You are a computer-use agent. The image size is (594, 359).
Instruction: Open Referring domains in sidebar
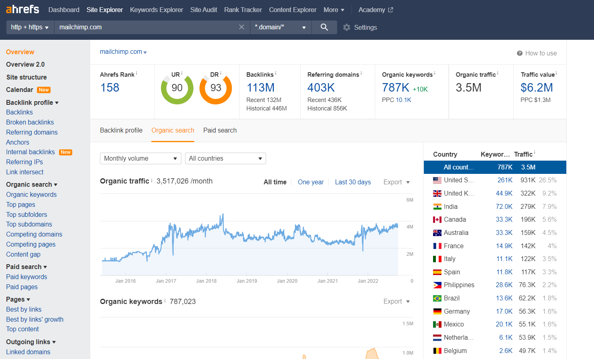tap(32, 132)
